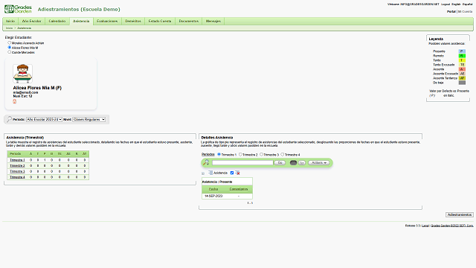Open the Deméritos tab
476x268 pixels.
pos(133,21)
